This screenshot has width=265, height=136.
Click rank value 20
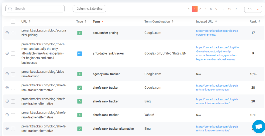(253, 101)
